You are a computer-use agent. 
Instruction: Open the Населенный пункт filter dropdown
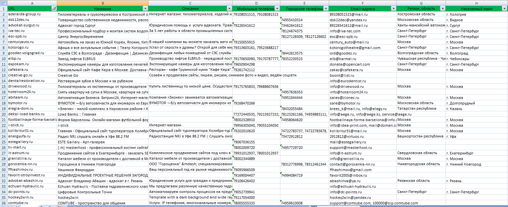(504, 8)
